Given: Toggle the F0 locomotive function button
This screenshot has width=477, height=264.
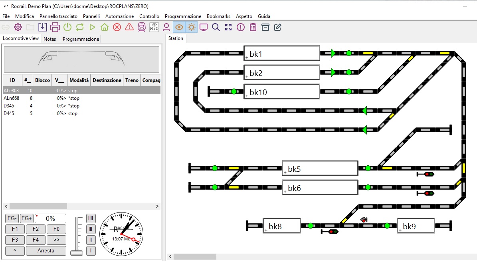Looking at the screenshot, I should [56, 229].
